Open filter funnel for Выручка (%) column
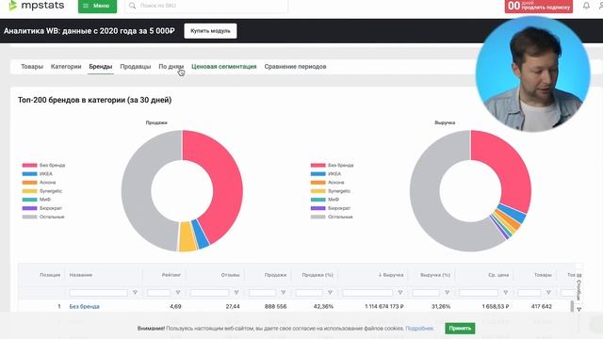This screenshot has height=339, width=603. click(448, 293)
